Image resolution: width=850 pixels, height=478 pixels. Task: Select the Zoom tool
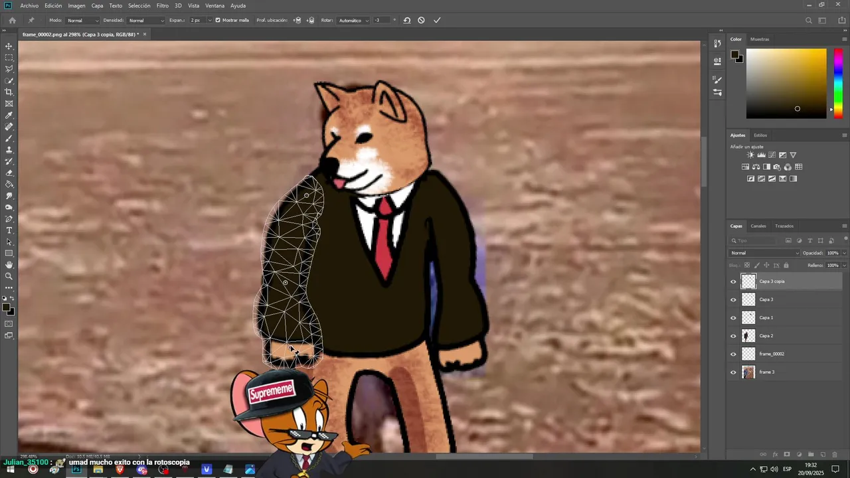click(x=9, y=276)
